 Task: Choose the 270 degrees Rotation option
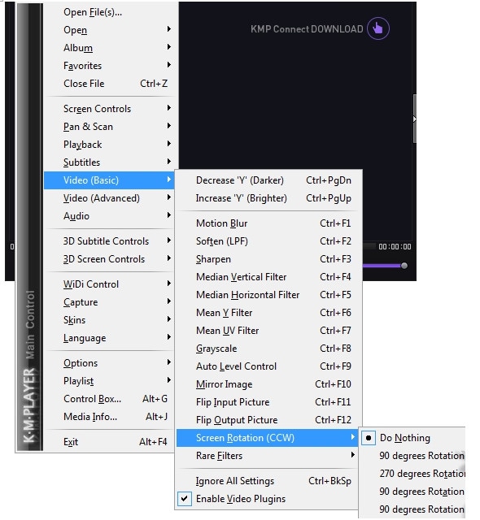(x=412, y=474)
